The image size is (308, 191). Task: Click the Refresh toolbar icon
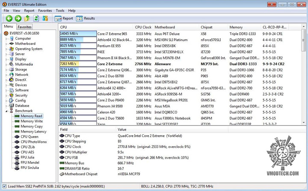click(x=36, y=18)
